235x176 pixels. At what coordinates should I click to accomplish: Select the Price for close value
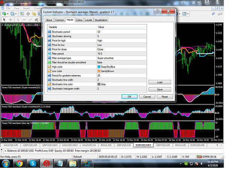121,49
